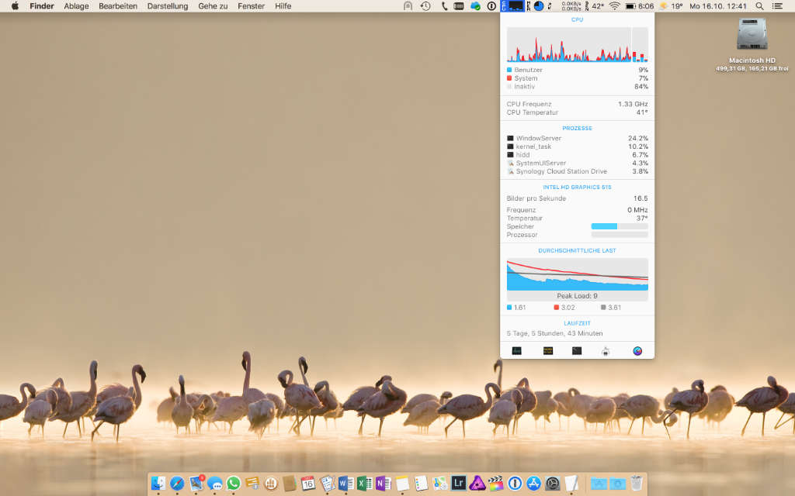Image resolution: width=795 pixels, height=496 pixels.
Task: Launch Microsoft Word from the Dock
Action: point(345,484)
